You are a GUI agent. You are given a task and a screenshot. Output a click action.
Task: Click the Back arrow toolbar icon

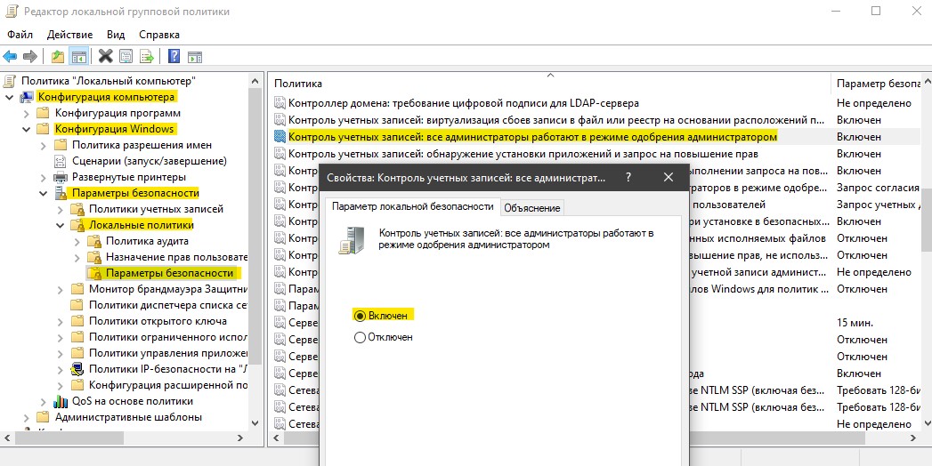point(10,56)
